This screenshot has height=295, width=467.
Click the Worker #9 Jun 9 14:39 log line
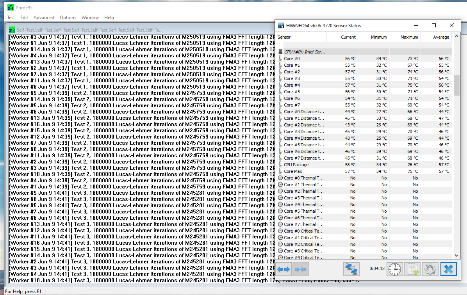pos(142,93)
